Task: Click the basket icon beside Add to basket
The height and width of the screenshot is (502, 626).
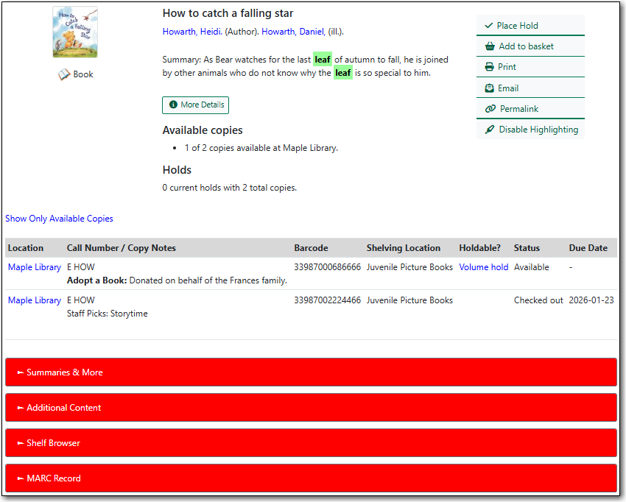Action: tap(488, 46)
